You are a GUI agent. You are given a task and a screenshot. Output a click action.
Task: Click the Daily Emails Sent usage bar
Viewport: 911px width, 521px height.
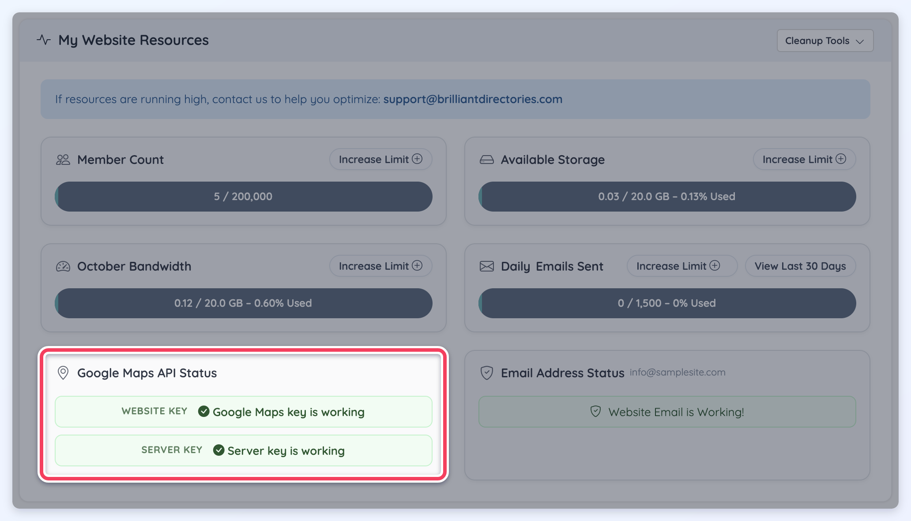[x=667, y=303]
